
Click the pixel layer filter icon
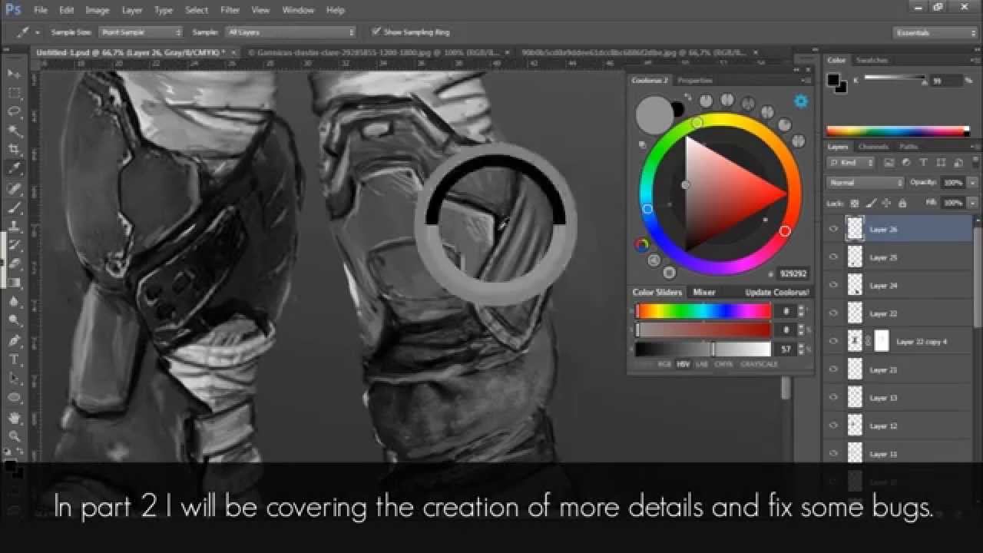(889, 163)
